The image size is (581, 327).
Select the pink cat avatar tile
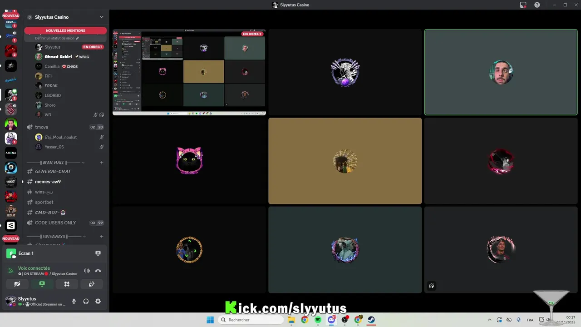coord(189,161)
